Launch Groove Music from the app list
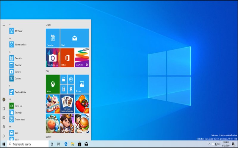This screenshot has width=238, height=148. tap(17, 119)
